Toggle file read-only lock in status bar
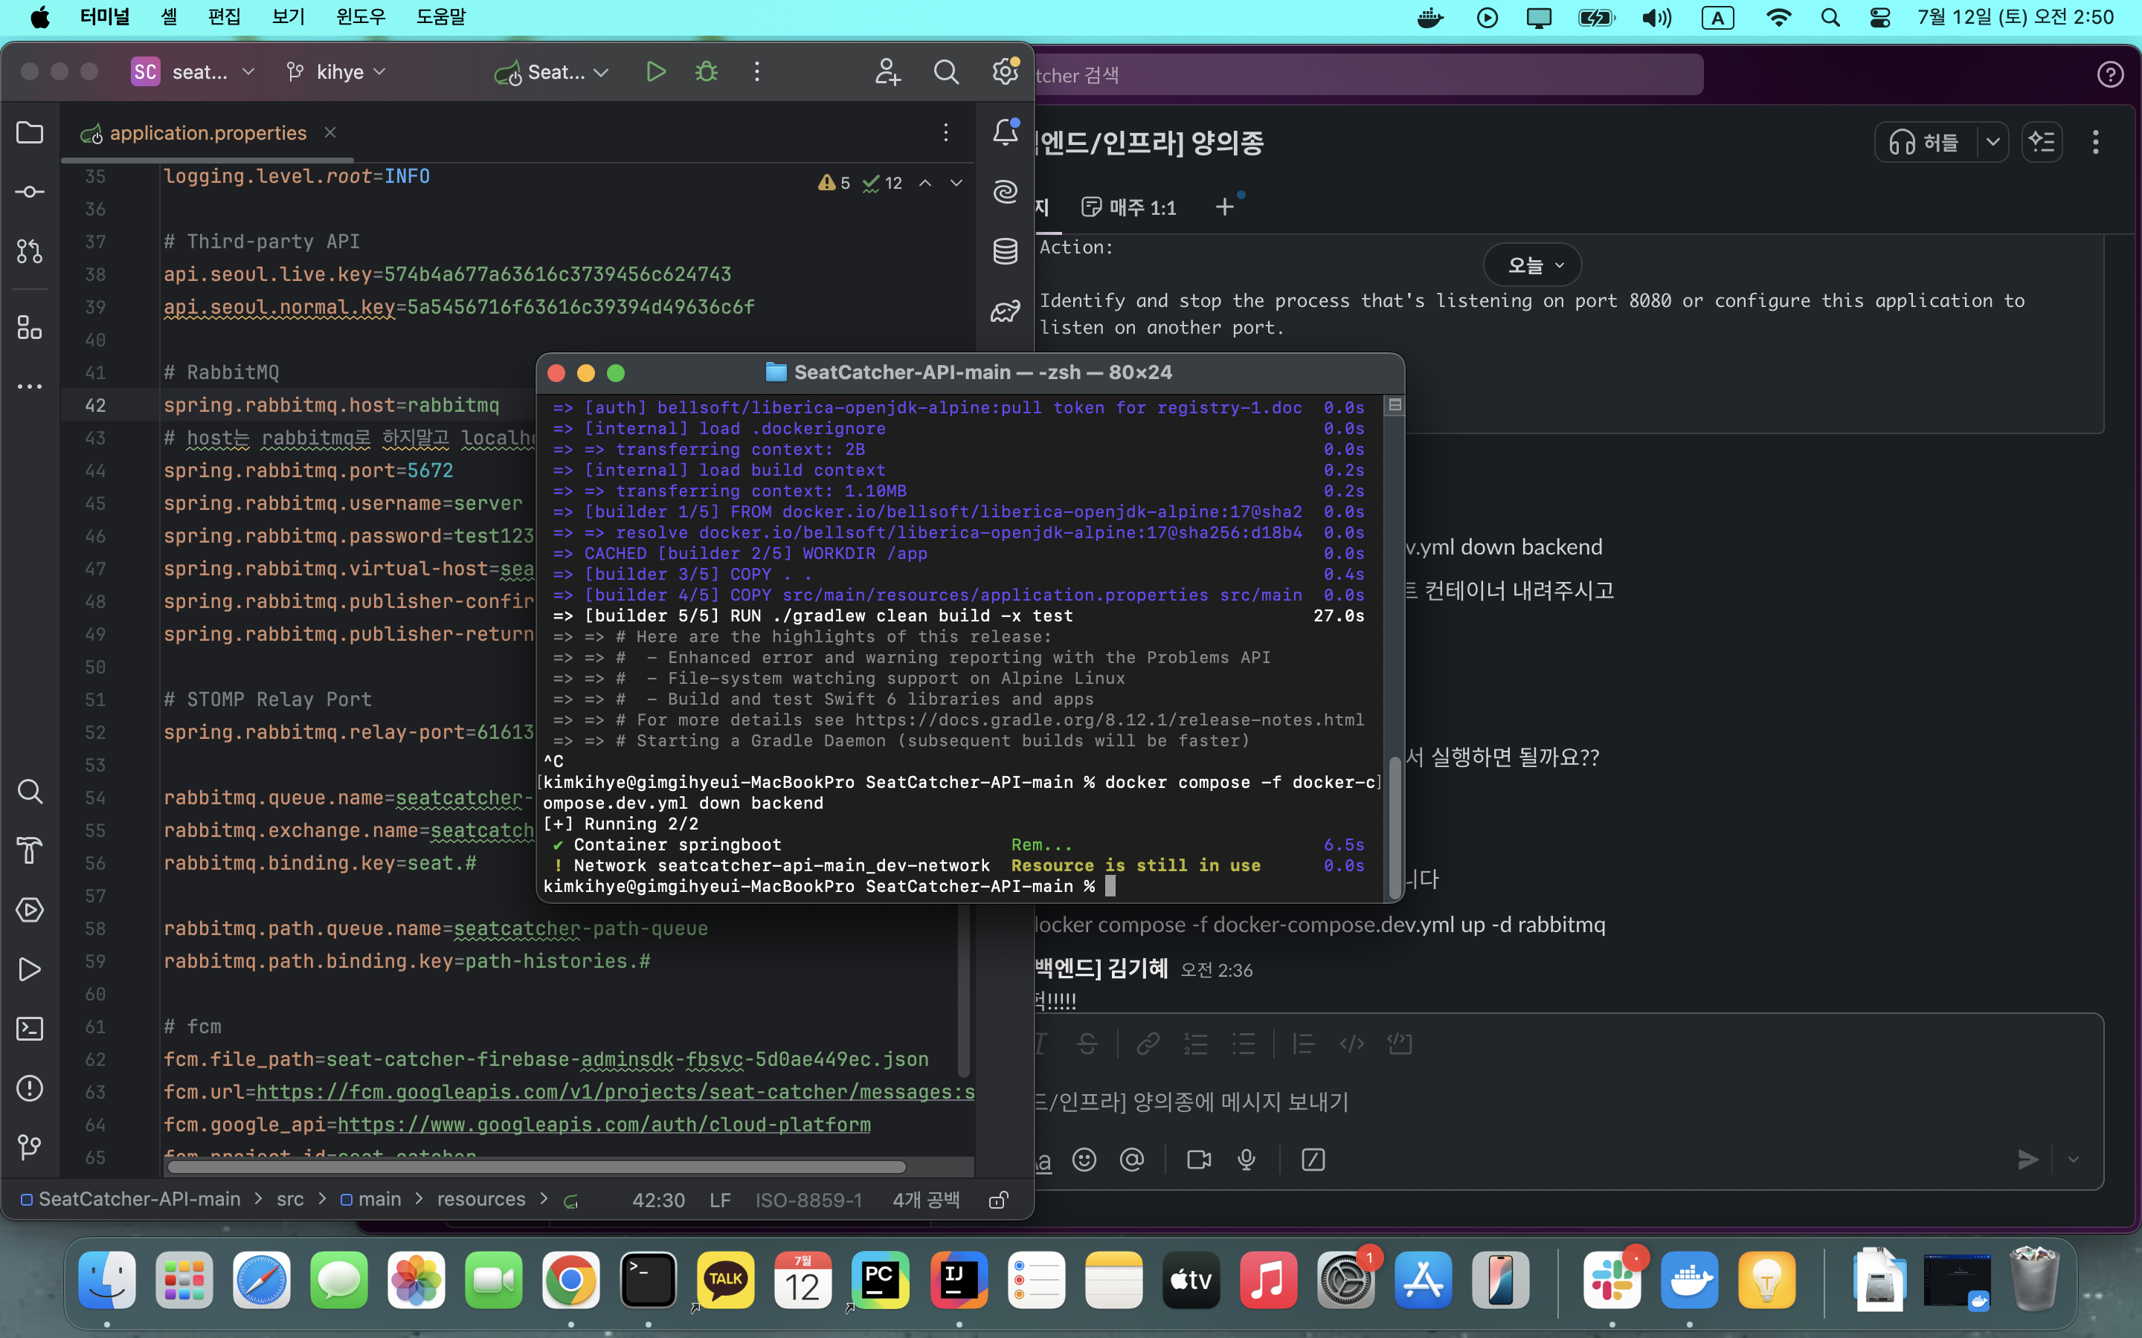The image size is (2142, 1338). tap(998, 1200)
